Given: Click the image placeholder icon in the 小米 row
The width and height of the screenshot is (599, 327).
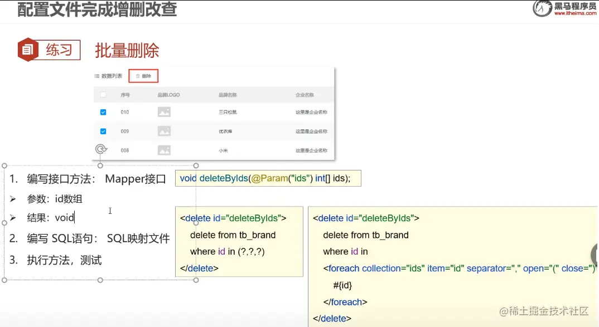Looking at the screenshot, I should 164,149.
